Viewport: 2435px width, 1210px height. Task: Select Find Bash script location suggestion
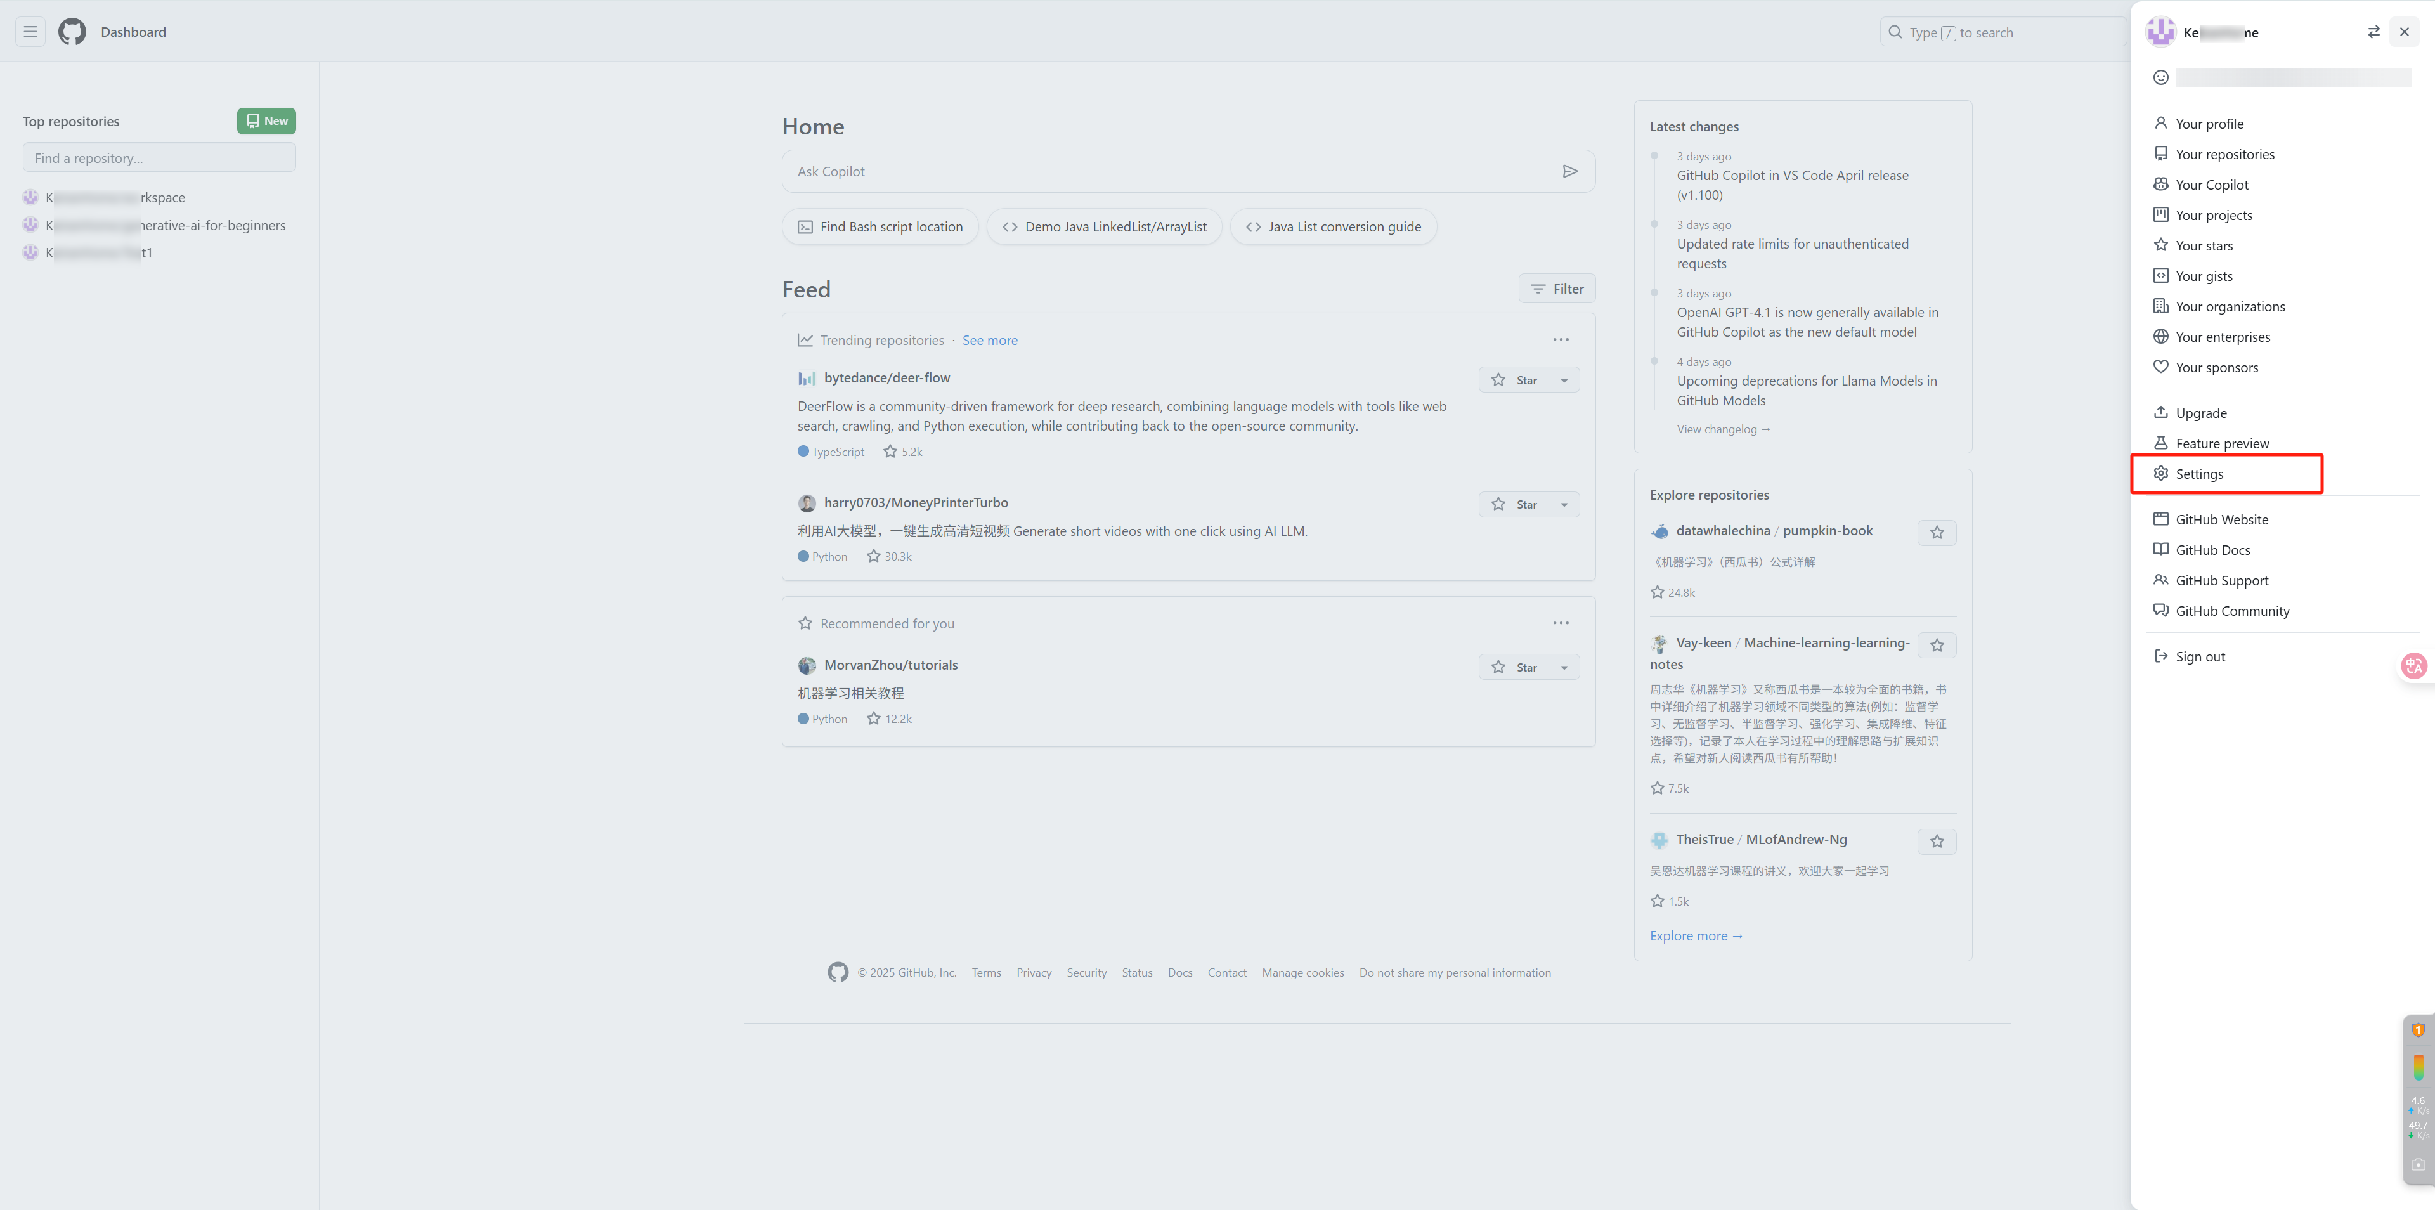coord(880,227)
